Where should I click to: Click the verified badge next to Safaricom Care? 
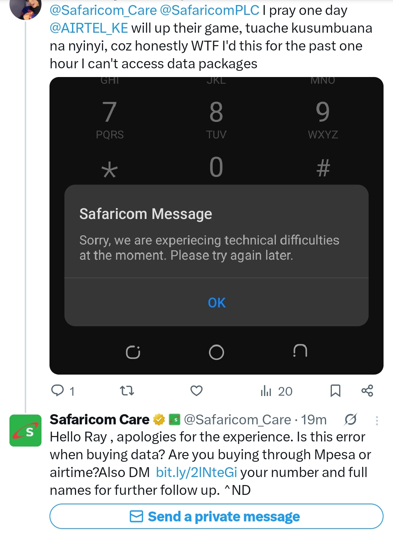click(158, 420)
